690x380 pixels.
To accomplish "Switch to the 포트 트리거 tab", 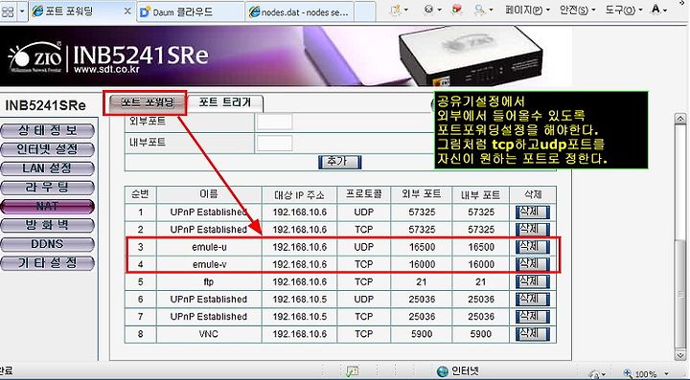I will click(x=225, y=103).
